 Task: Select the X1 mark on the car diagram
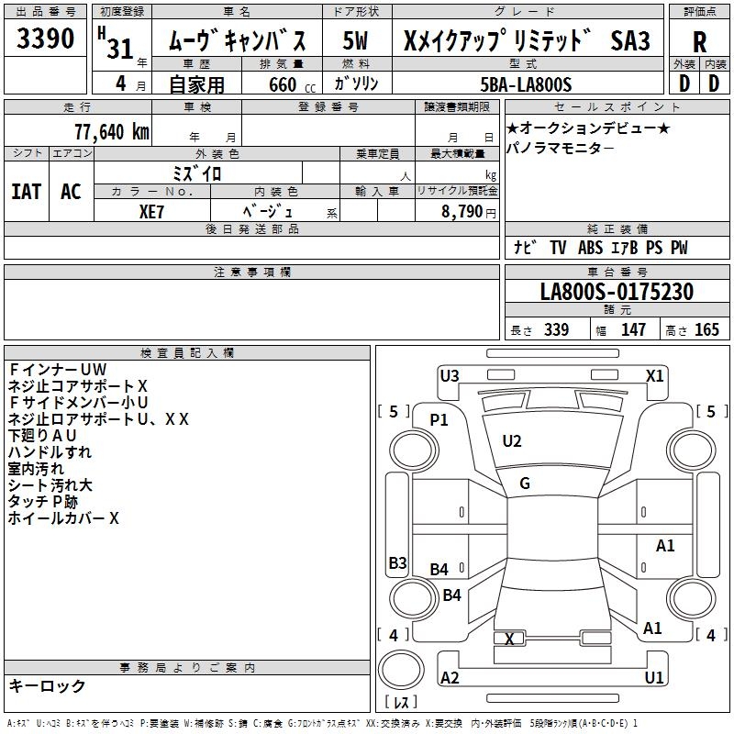[x=654, y=375]
